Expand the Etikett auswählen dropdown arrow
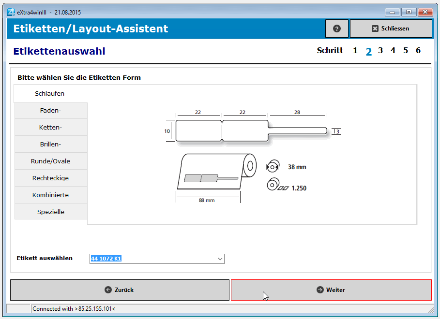 click(x=220, y=259)
